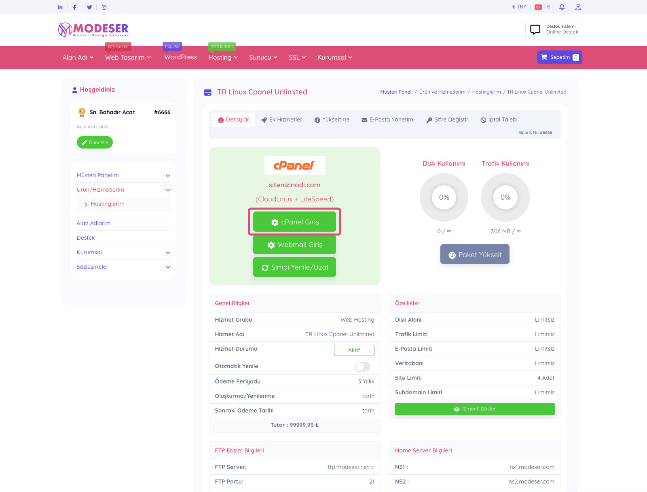Image resolution: width=647 pixels, height=492 pixels.
Task: Go to Müşteri Paneli breadcrumb
Action: pos(396,92)
